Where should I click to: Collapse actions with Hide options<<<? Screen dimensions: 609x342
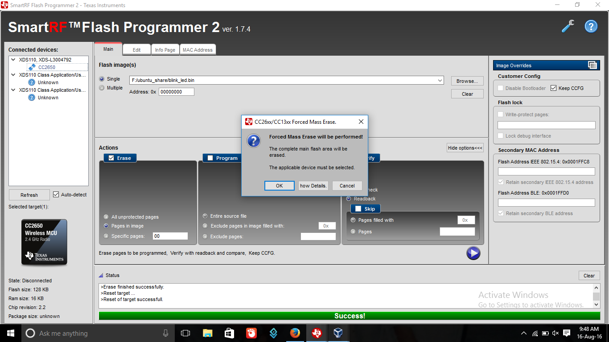pyautogui.click(x=465, y=148)
